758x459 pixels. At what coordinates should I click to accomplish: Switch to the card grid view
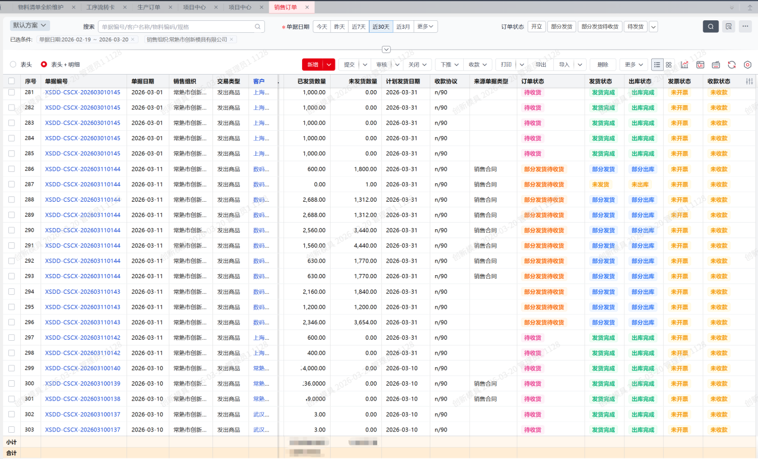(668, 64)
